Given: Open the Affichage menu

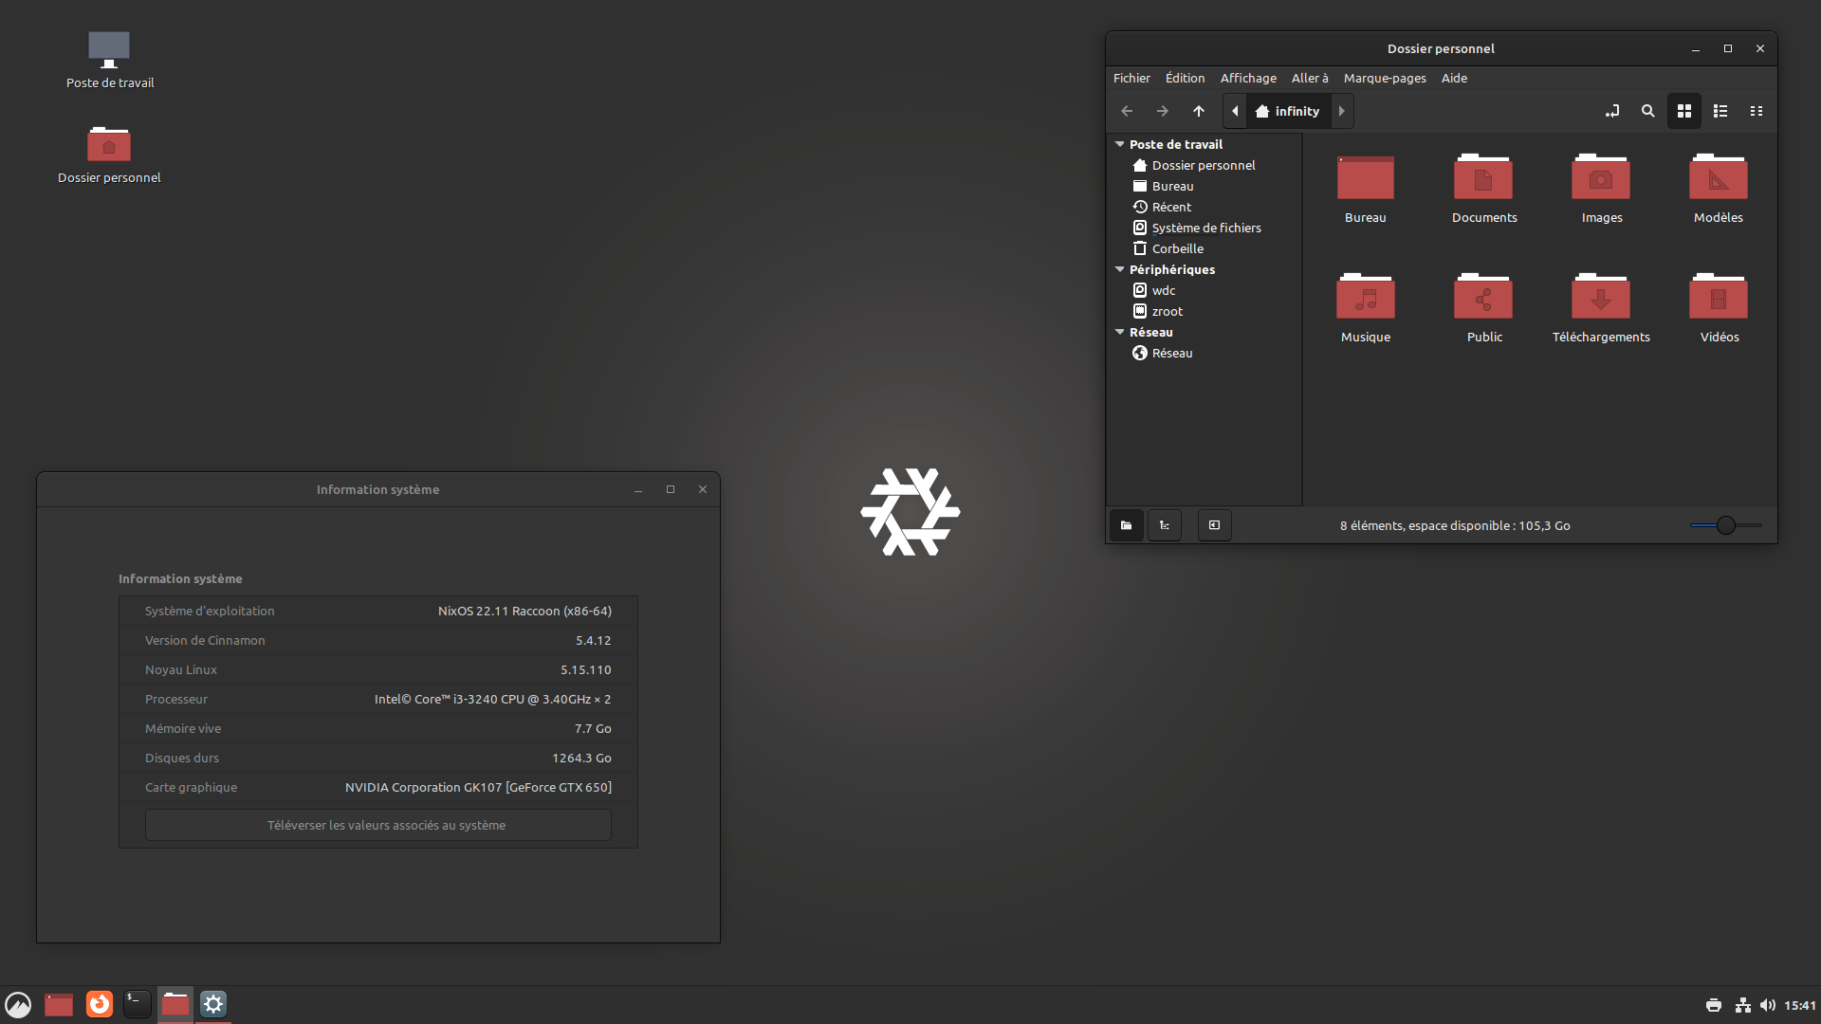Looking at the screenshot, I should tap(1247, 78).
